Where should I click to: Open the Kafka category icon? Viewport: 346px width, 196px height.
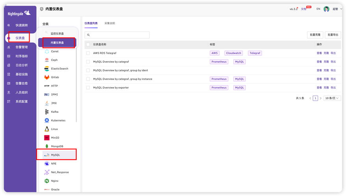[47, 112]
